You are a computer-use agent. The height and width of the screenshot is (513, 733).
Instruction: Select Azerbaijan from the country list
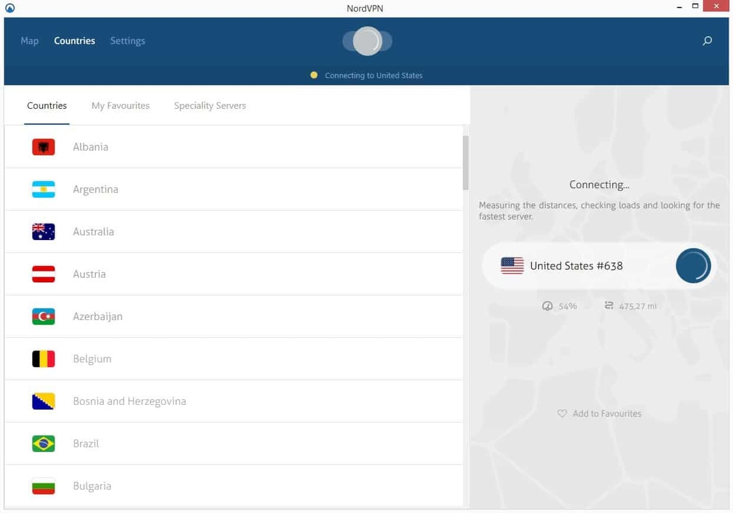tap(233, 316)
